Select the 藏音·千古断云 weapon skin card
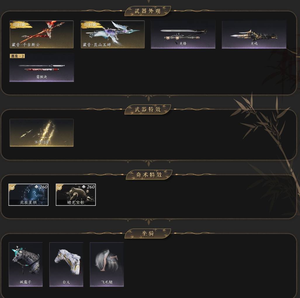This screenshot has height=298, width=300. point(41,34)
